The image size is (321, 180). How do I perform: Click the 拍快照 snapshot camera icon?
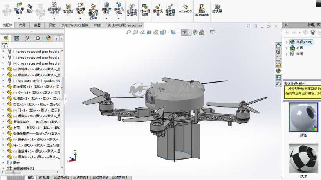tap(217, 7)
